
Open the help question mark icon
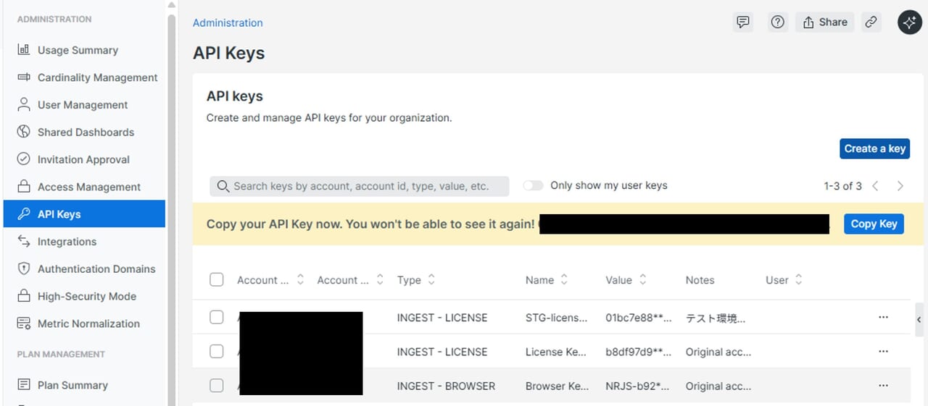[778, 22]
